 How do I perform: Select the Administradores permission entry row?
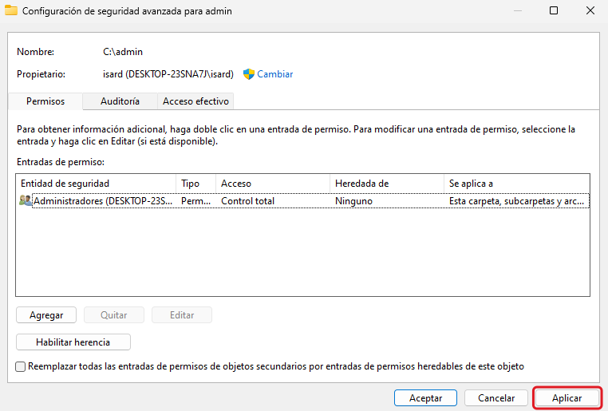coord(239,201)
